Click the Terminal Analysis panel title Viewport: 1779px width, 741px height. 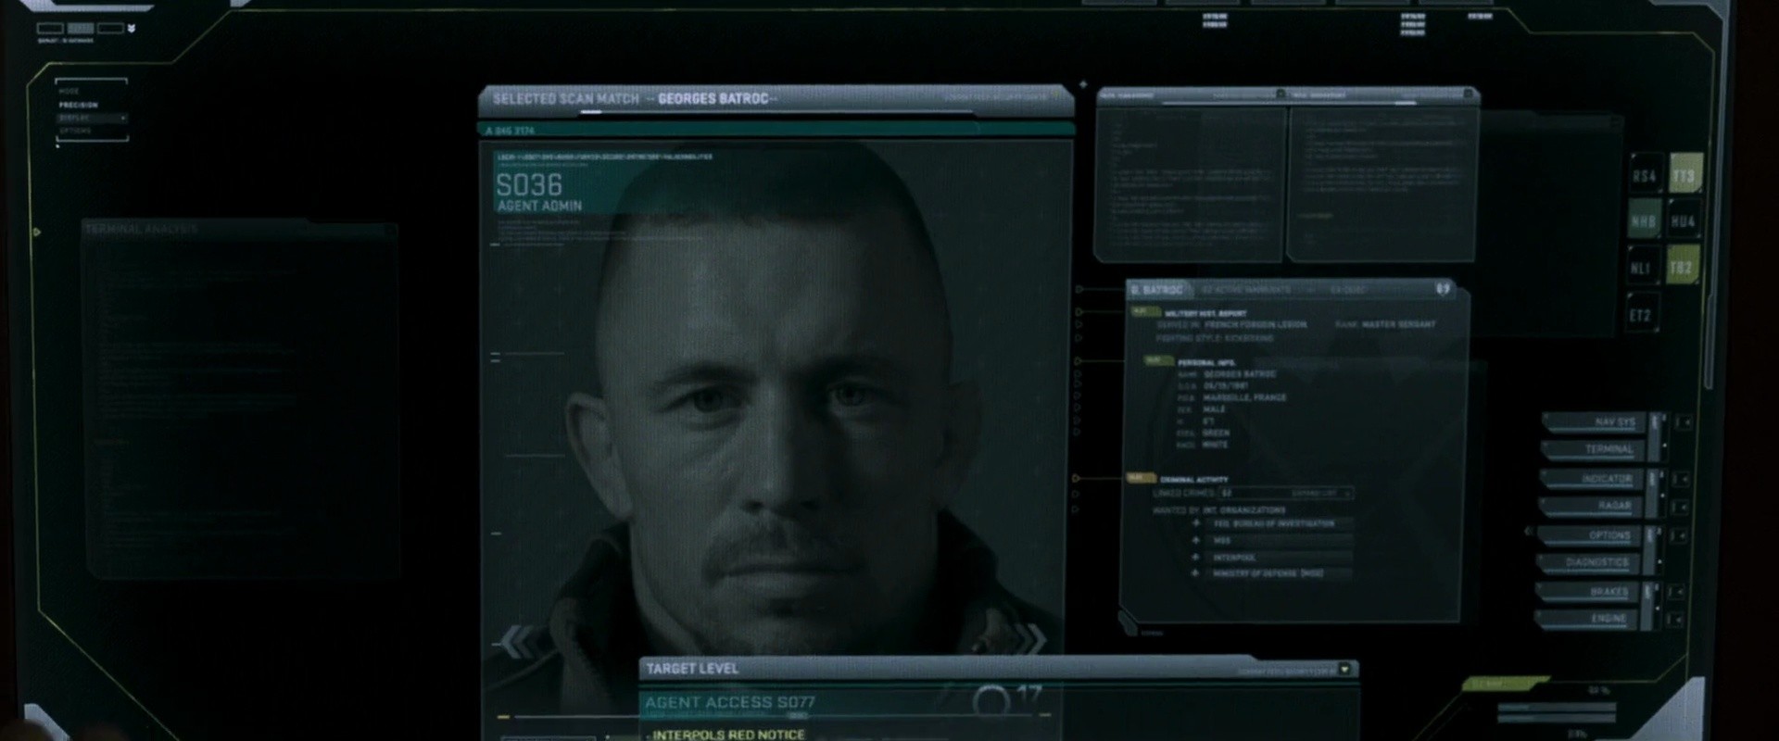(x=142, y=229)
